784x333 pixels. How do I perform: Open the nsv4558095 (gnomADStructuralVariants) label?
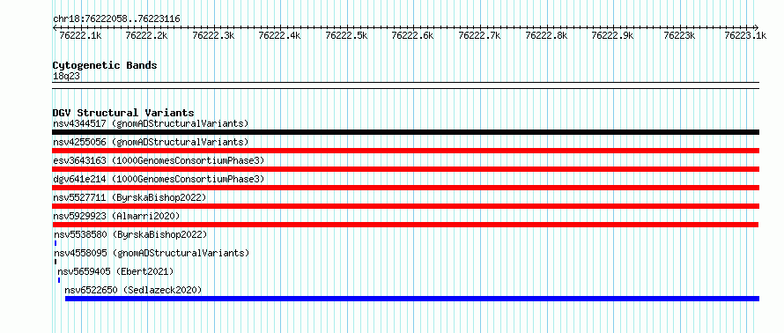click(x=151, y=253)
